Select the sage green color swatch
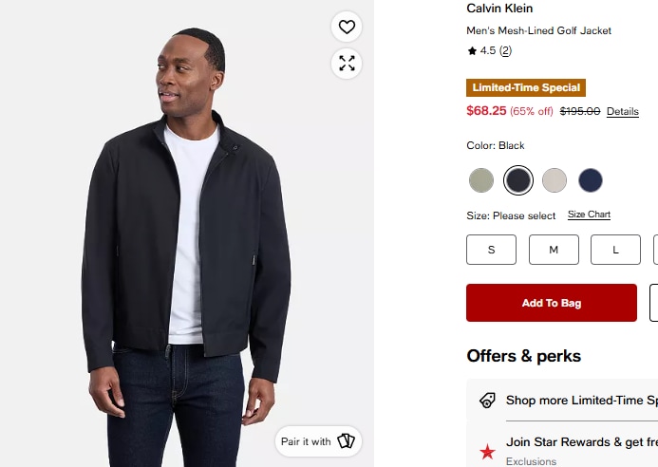658x467 pixels. tap(480, 180)
